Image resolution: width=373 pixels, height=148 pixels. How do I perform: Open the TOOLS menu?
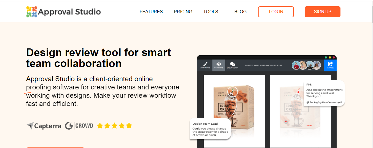point(211,12)
